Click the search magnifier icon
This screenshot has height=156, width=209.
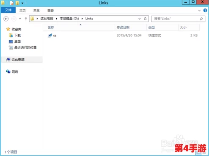point(201,19)
